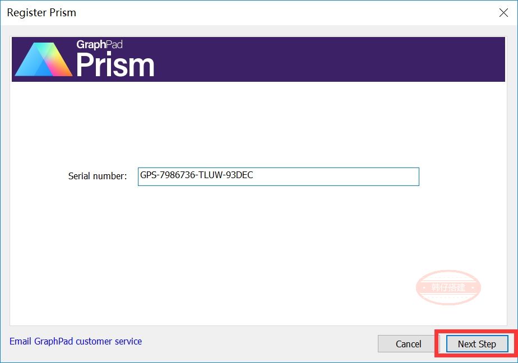518x363 pixels.
Task: Click the GraphPad Prism banner wordmark
Action: (x=115, y=58)
